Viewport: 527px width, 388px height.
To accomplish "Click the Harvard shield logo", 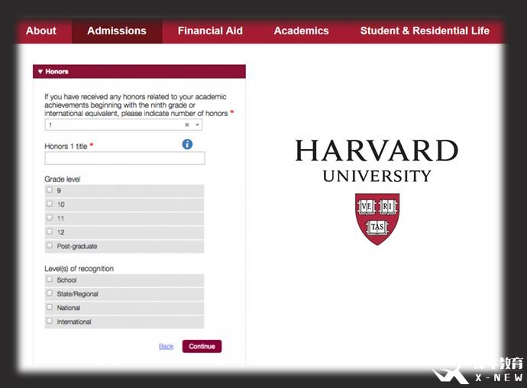I will 377,219.
